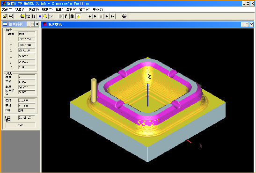Click the yellow icon left of the up-arrow Z icon

(22, 16)
